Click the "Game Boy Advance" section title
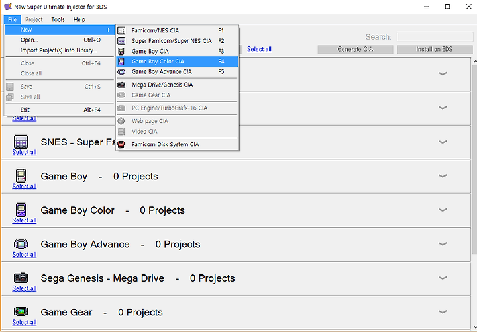477x332 pixels. [85, 244]
